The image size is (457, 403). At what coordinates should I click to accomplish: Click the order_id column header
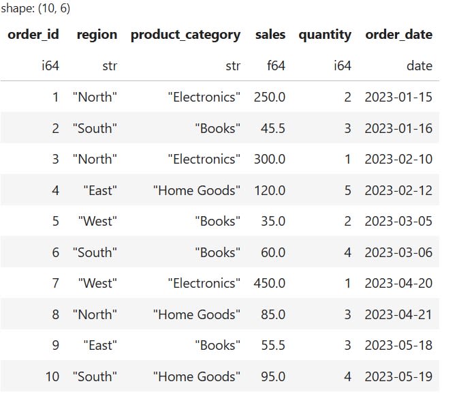tap(33, 35)
